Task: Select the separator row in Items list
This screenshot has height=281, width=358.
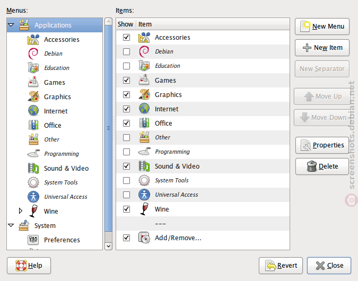Action: pos(203,224)
